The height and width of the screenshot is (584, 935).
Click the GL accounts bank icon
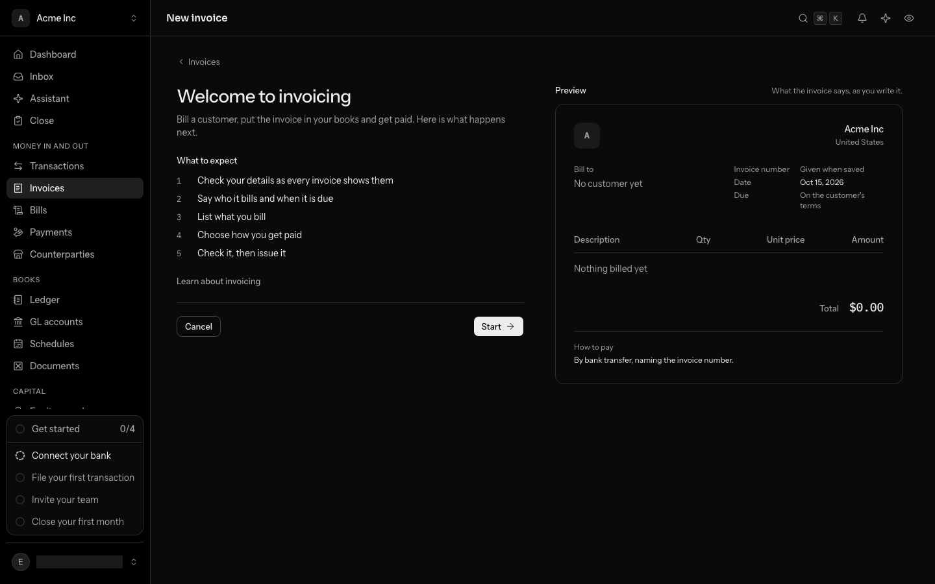(x=18, y=322)
